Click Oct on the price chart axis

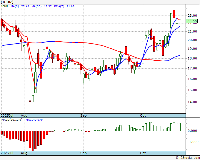coord(143,115)
